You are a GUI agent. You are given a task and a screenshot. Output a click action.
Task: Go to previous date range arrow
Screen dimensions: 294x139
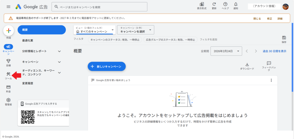pyautogui.click(x=247, y=51)
